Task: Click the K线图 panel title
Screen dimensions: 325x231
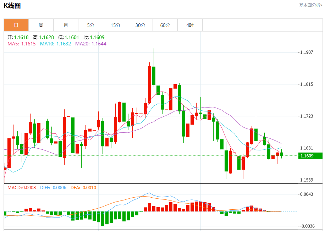Action: pyautogui.click(x=12, y=6)
